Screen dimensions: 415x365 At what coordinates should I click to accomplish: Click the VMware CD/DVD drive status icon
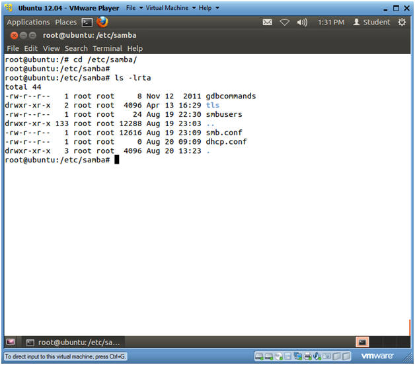coord(278,356)
